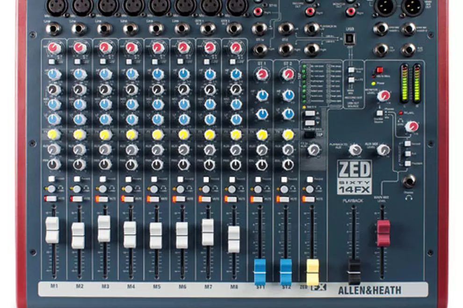Click the FX to Aux knob
Viewport: 463px width, 308px height.
pyautogui.click(x=314, y=150)
